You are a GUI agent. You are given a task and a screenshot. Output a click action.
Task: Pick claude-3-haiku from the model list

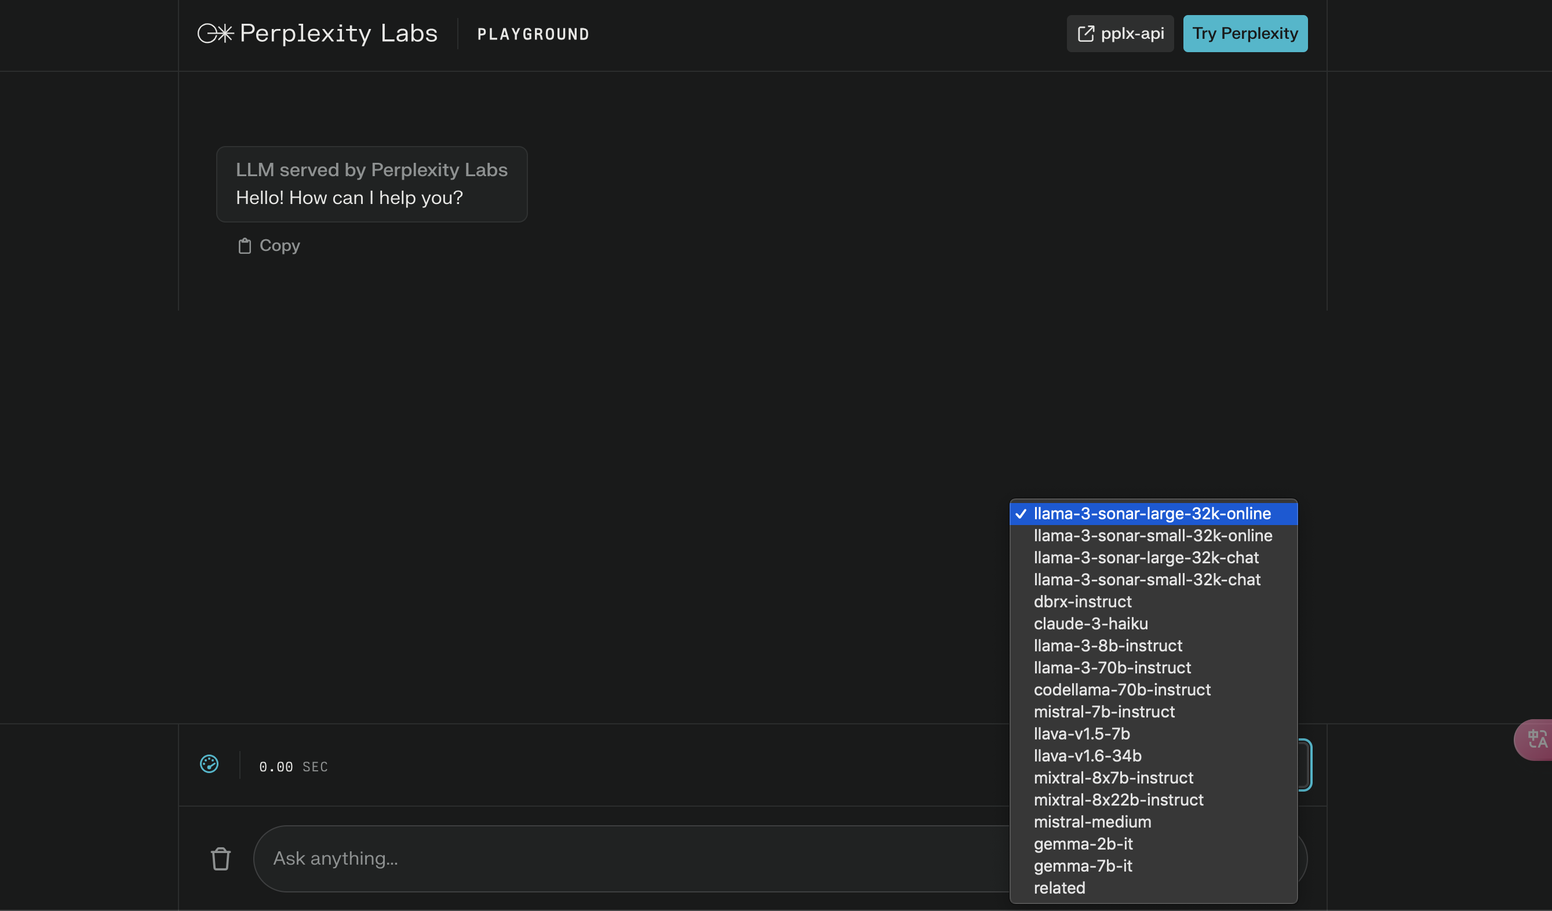click(1153, 624)
